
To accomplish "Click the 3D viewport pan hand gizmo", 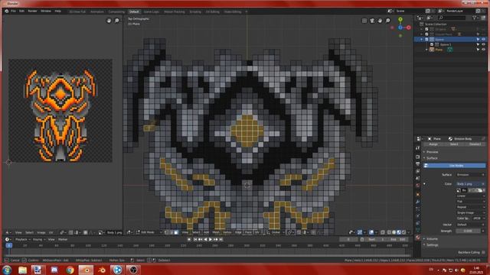I will click(x=380, y=21).
